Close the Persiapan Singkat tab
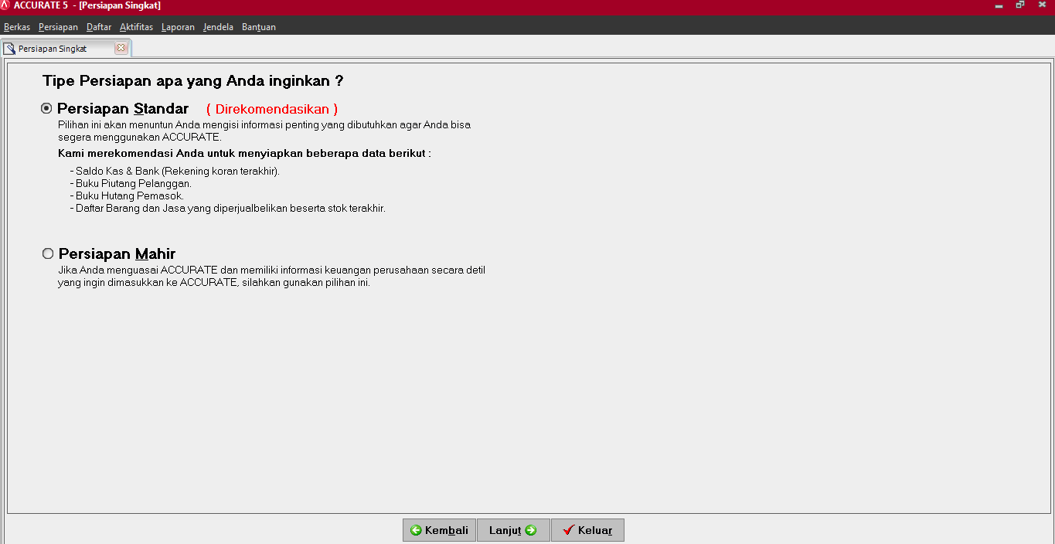Screen dimensions: 1055x544 click(121, 48)
